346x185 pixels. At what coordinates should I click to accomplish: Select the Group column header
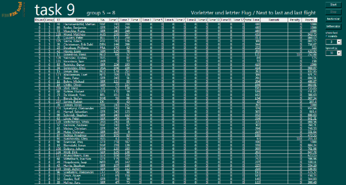49,20
